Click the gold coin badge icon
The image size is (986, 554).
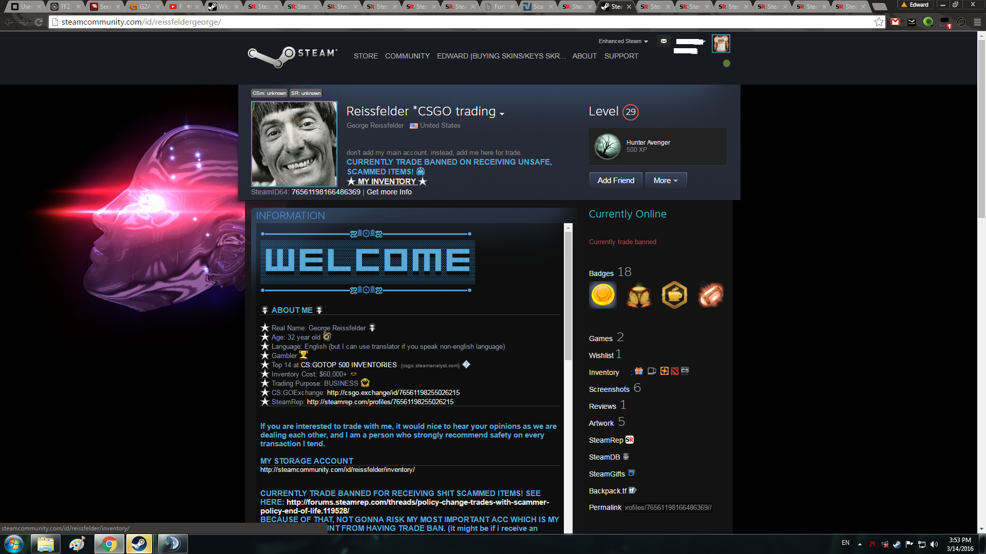pyautogui.click(x=603, y=295)
